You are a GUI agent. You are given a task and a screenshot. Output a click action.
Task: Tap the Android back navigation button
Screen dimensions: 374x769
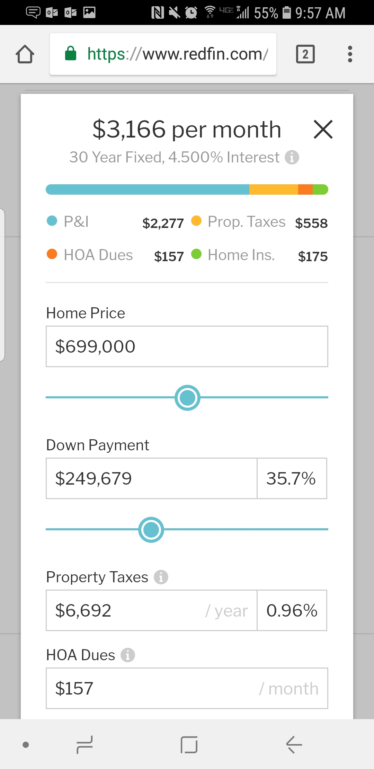coord(294,745)
